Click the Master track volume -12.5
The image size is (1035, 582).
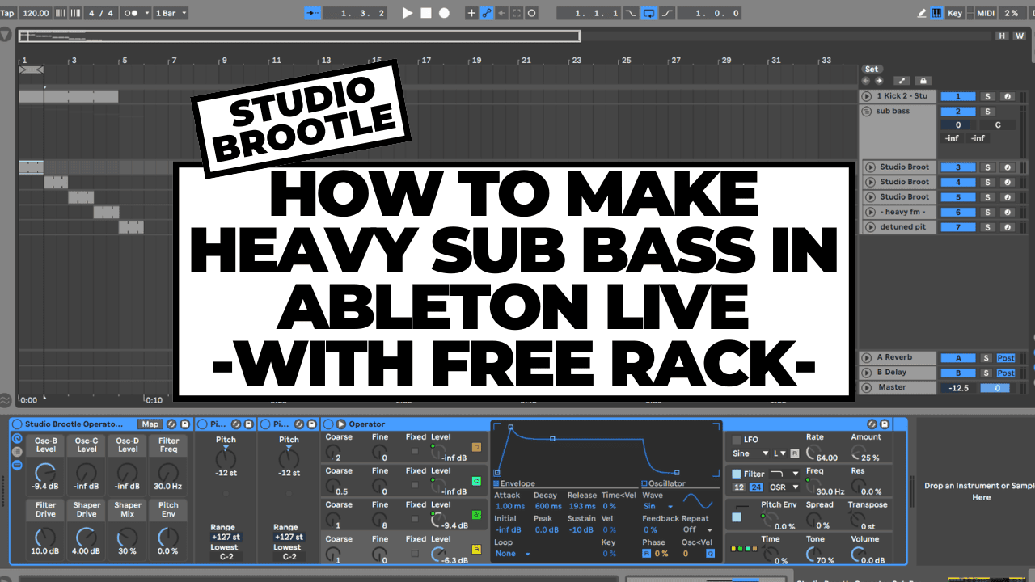pyautogui.click(x=958, y=388)
